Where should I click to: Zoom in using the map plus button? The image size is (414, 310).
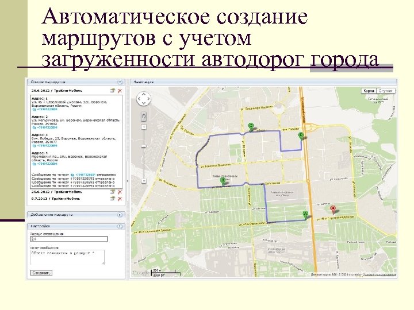[144, 127]
